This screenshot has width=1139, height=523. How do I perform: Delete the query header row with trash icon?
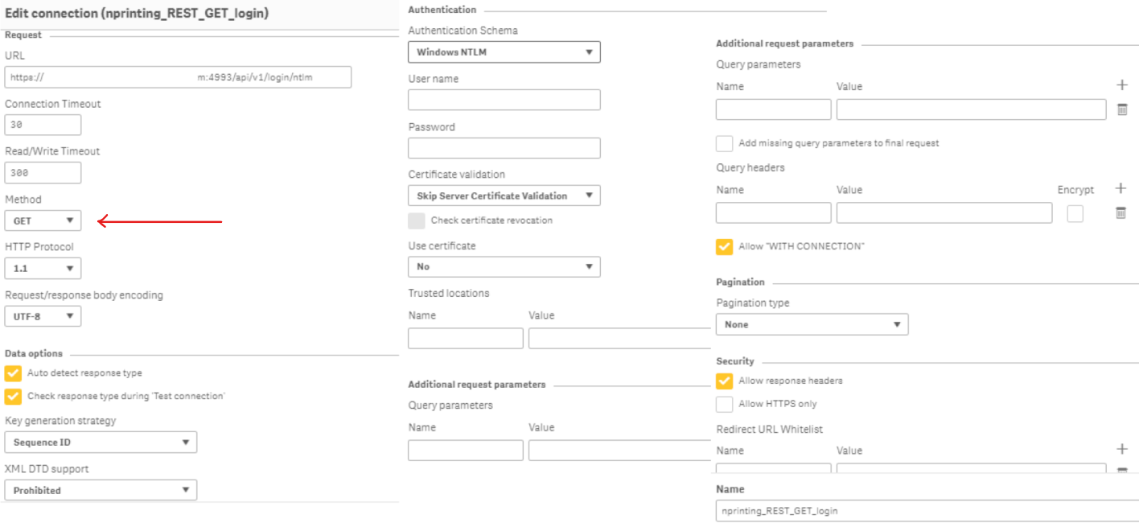1120,213
